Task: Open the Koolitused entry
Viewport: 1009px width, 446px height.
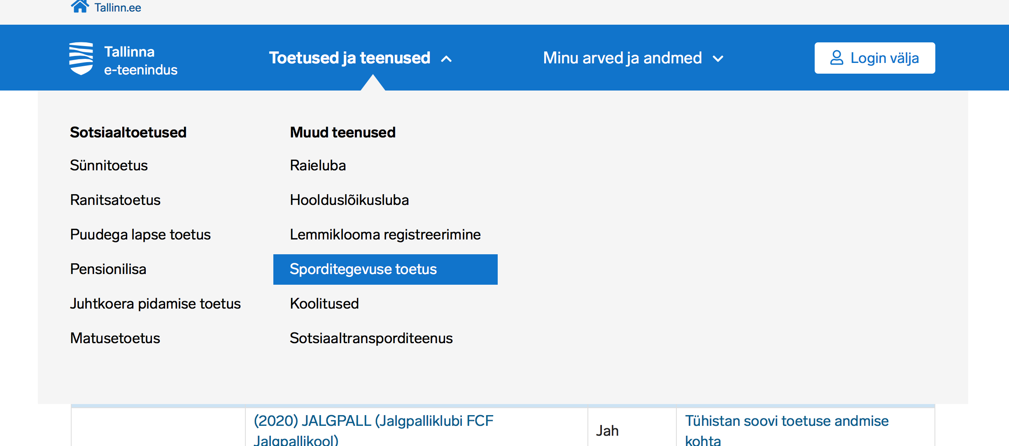Action: click(324, 304)
